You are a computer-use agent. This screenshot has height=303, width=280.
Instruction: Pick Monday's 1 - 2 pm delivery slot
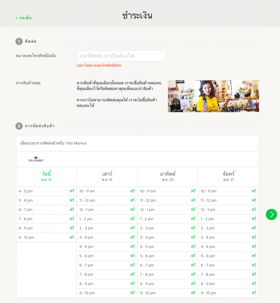pos(228,219)
